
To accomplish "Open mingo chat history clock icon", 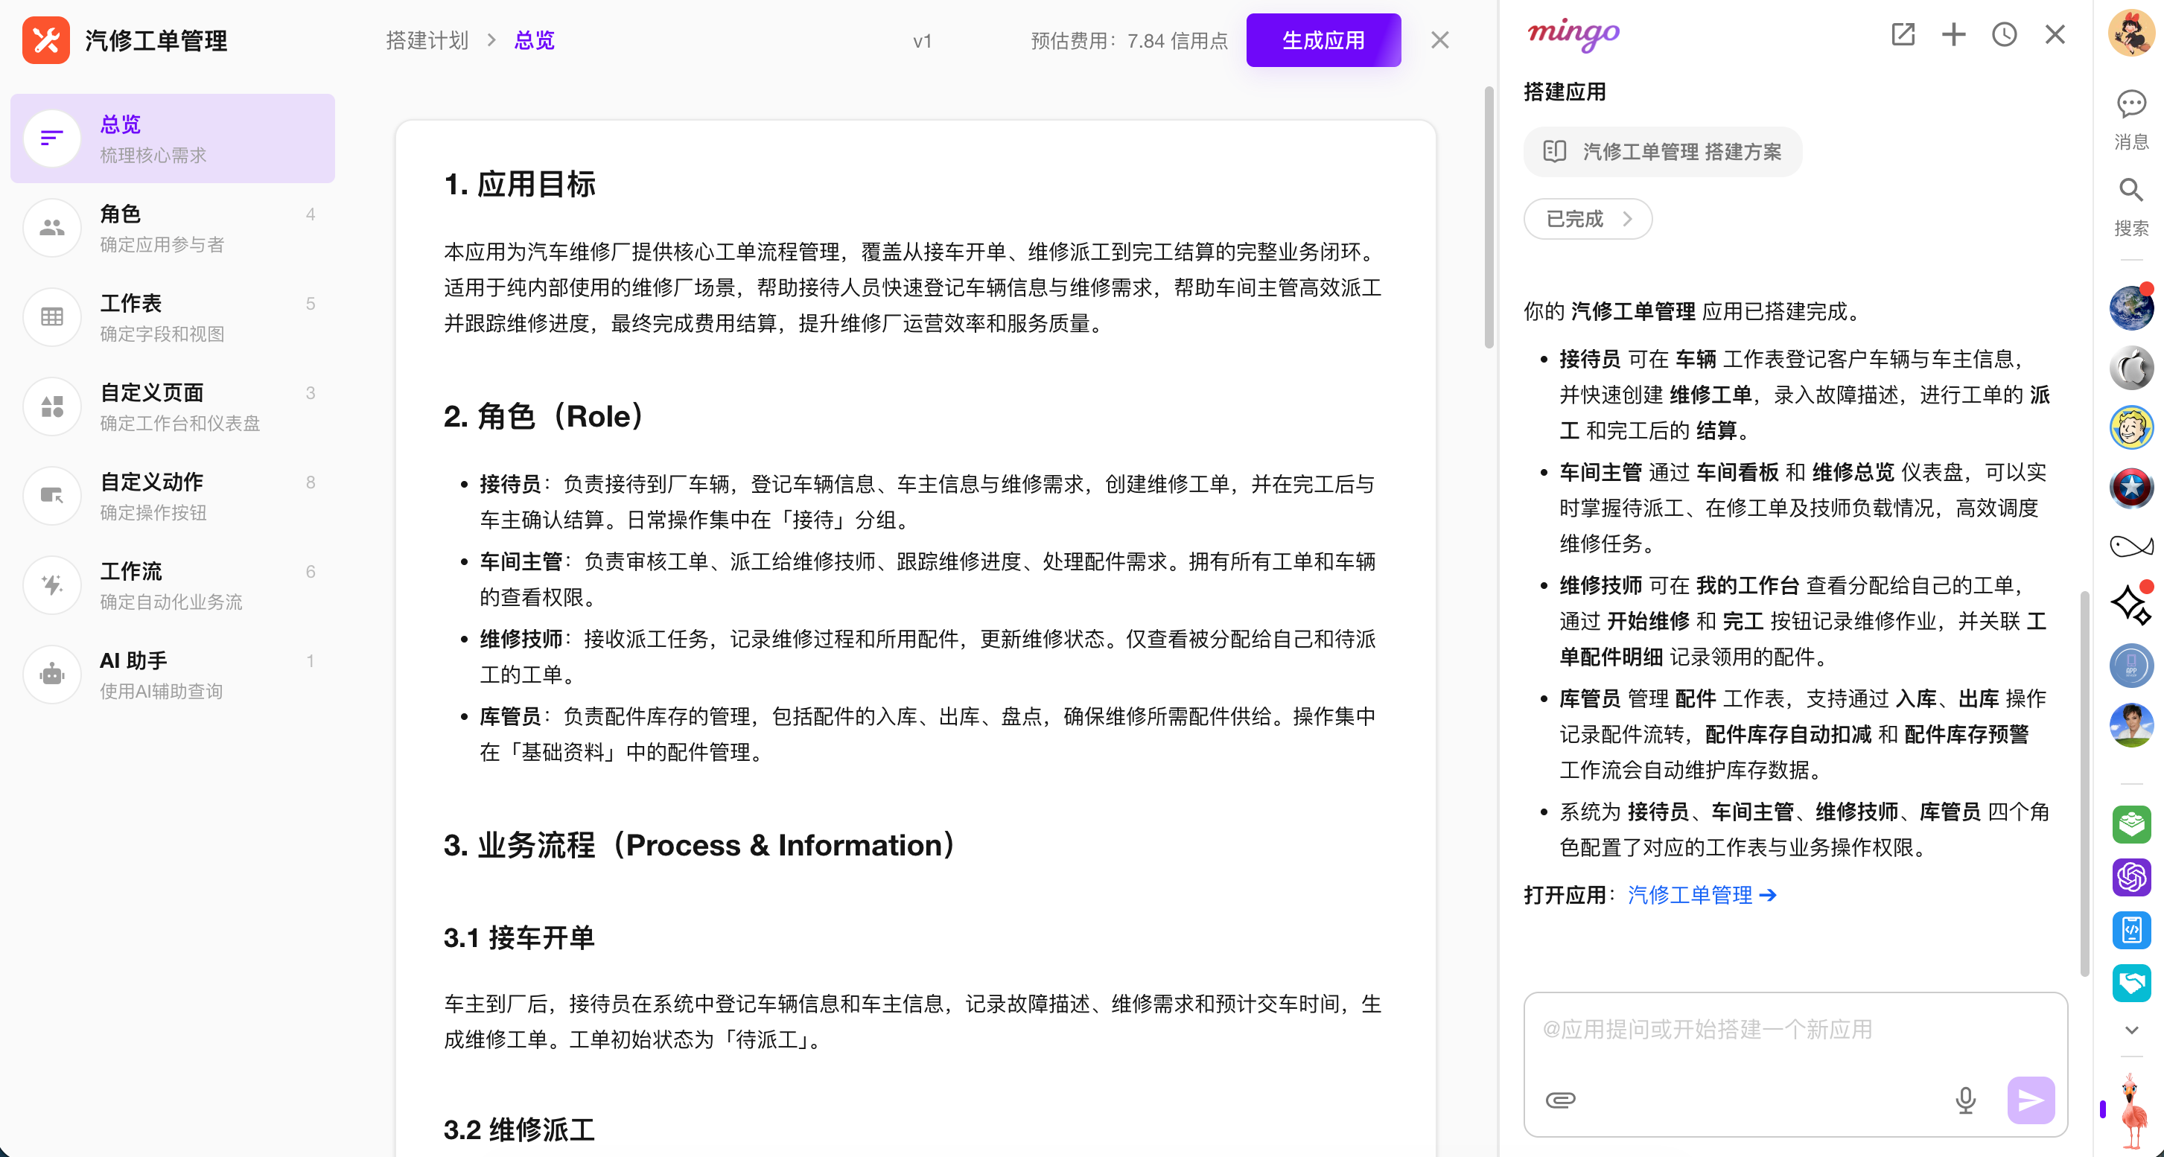I will tap(2005, 34).
